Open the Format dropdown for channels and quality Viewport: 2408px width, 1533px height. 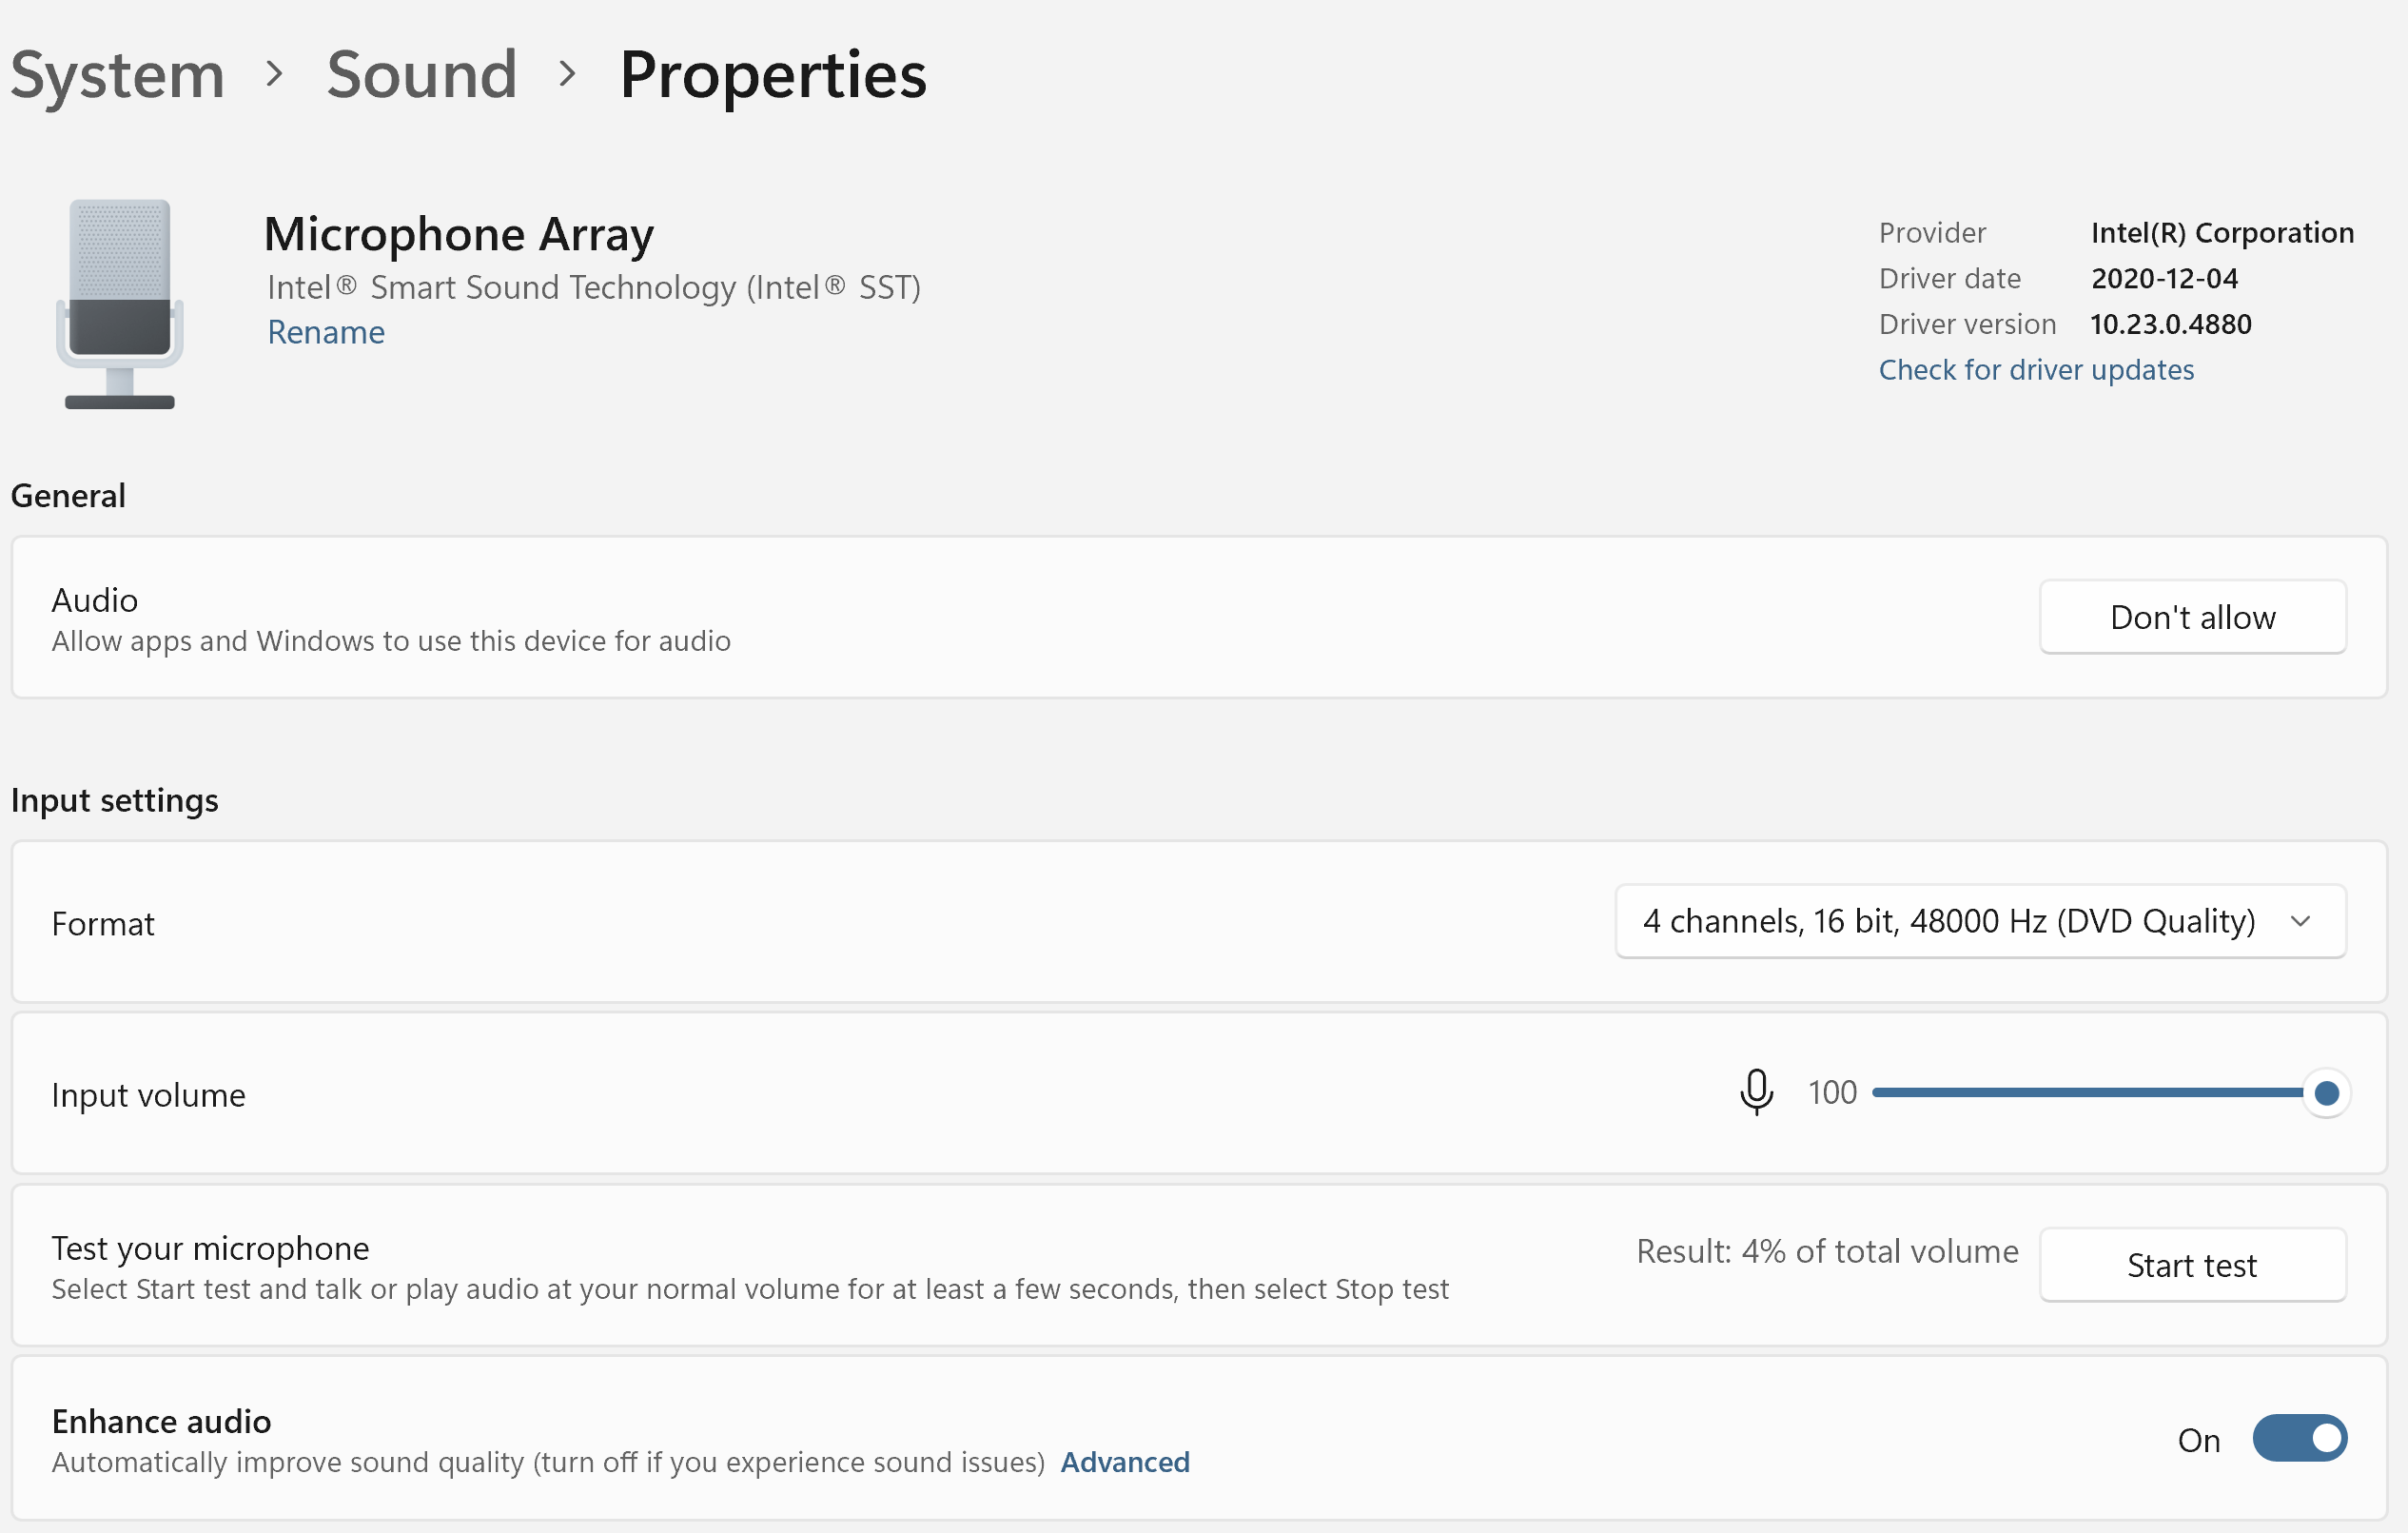(1950, 921)
